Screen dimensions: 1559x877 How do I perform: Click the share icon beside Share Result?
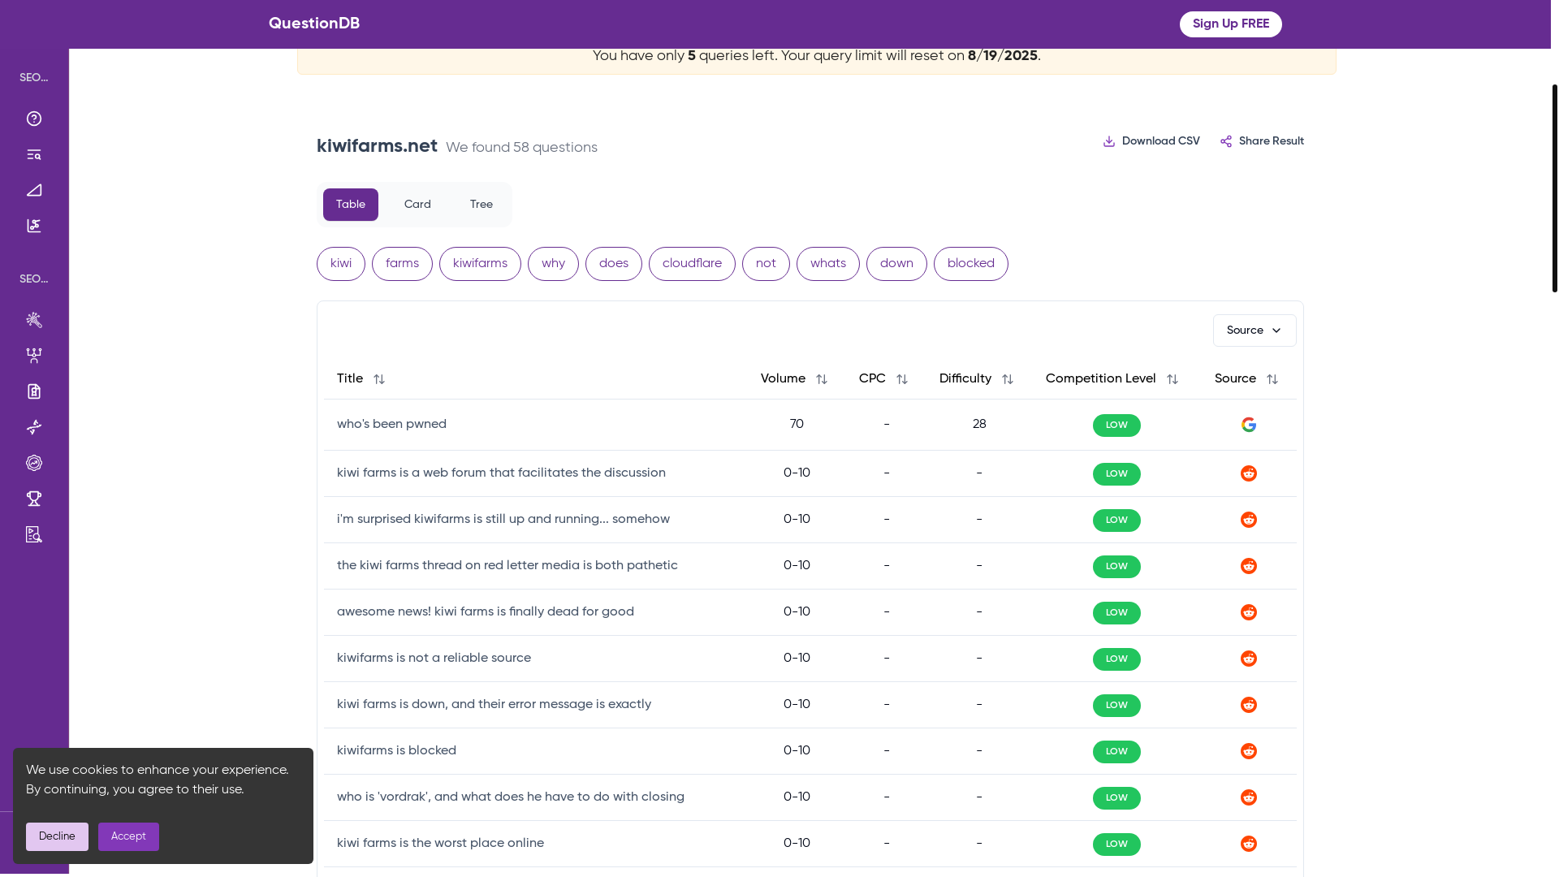pyautogui.click(x=1226, y=141)
